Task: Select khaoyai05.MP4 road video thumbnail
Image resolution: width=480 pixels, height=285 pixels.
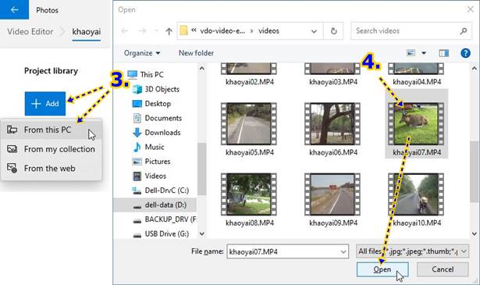Action: click(x=249, y=124)
